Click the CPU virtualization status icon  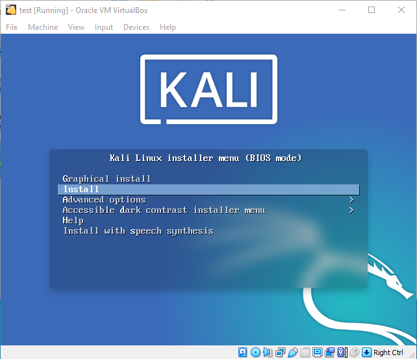(342, 353)
